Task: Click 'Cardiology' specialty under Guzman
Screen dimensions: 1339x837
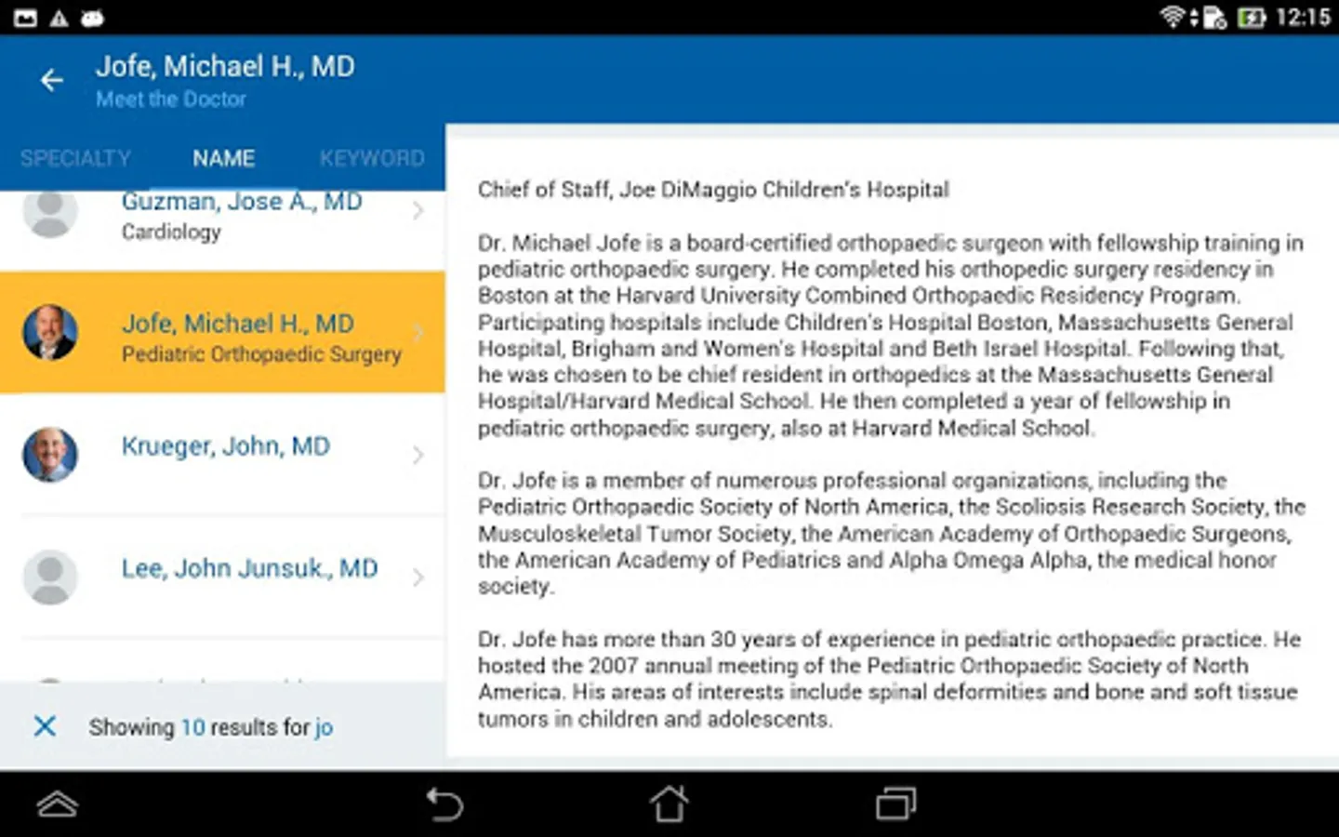Action: 171,232
